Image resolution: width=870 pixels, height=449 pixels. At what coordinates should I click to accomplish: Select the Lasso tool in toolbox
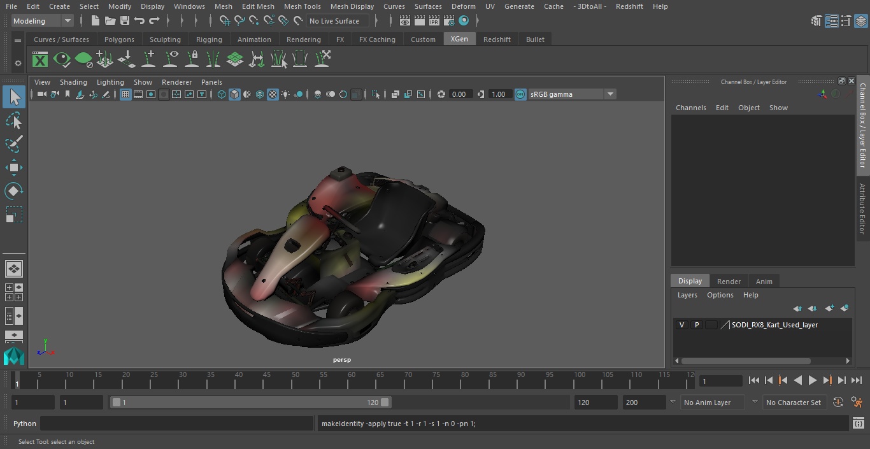(13, 120)
